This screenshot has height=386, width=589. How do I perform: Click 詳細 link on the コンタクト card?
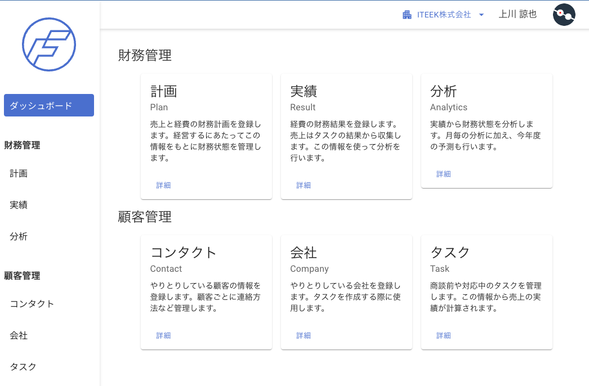point(163,335)
